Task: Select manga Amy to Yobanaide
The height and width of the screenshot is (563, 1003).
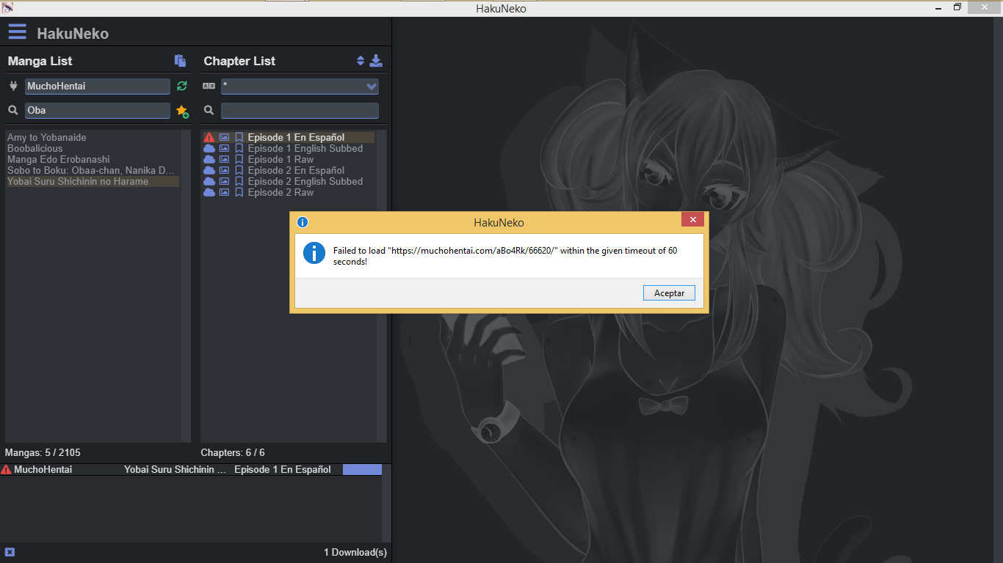Action: tap(47, 137)
